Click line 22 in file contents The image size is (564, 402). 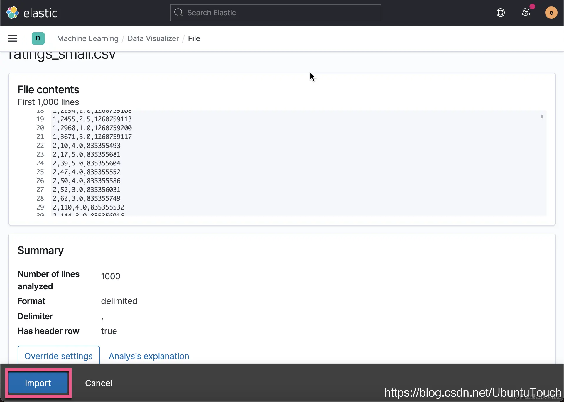click(x=87, y=146)
